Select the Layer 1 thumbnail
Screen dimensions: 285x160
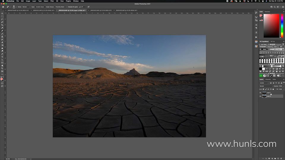[x=264, y=93]
